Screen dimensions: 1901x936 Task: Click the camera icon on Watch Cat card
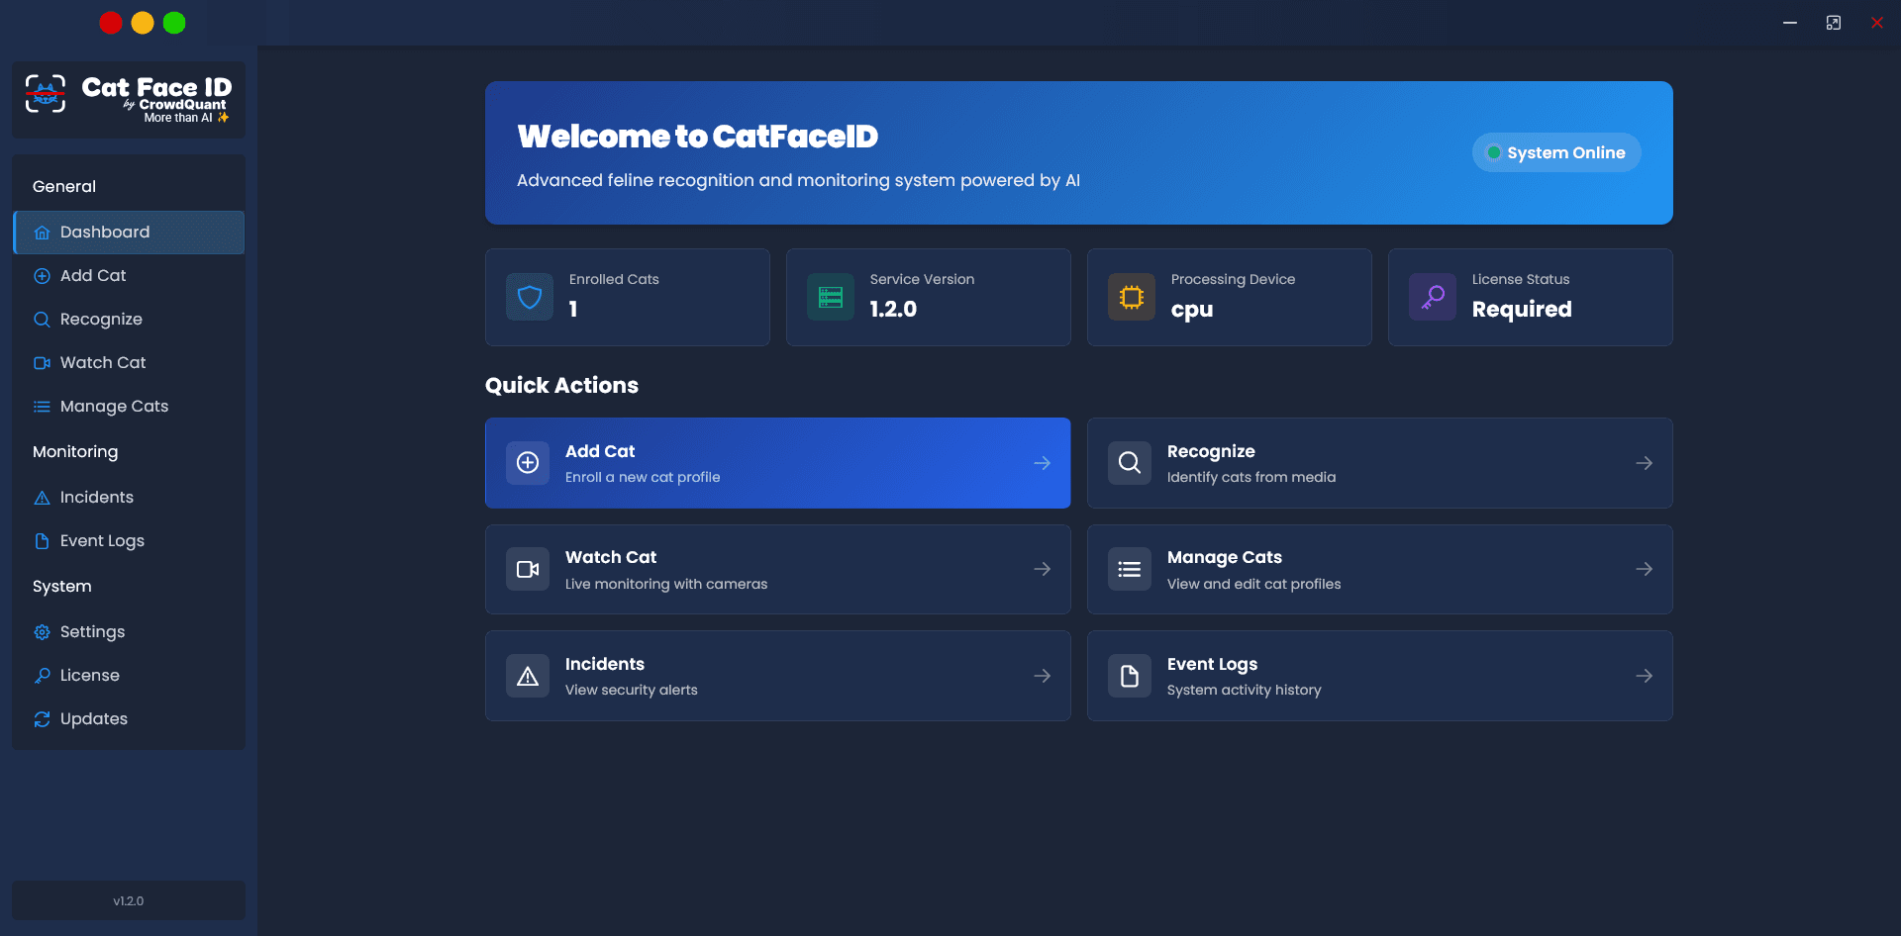tap(528, 569)
